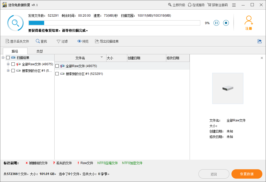Viewport: 266px width, 182px height.
Task: Open the 过滤 filter tool
Action: click(x=62, y=41)
